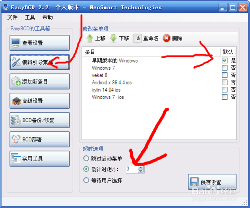
Task: Open 添加新条目 gear-plus icon
Action: click(16, 81)
